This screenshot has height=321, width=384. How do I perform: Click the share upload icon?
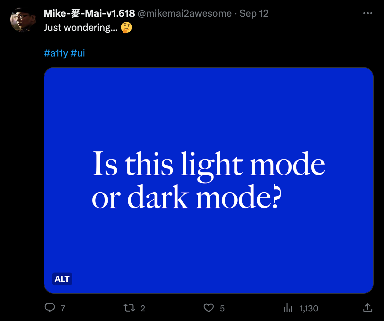(368, 308)
